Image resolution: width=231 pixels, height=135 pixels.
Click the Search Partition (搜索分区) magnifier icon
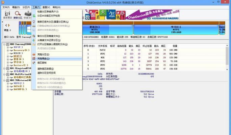click(x=18, y=13)
